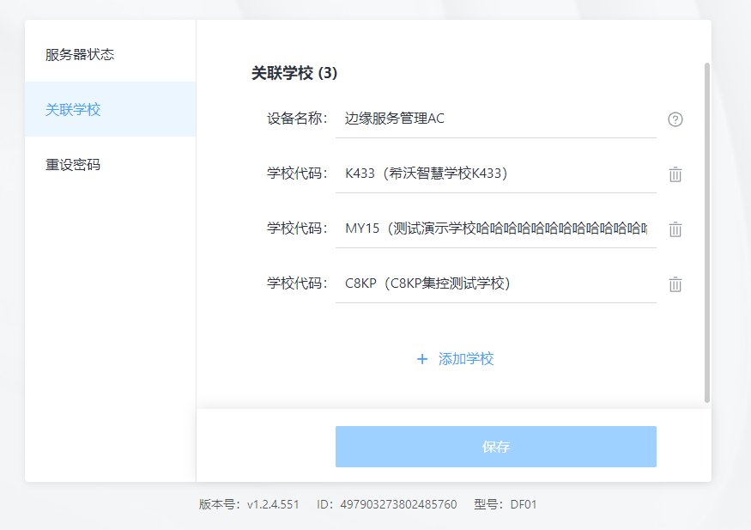Click the 关联学校 (3) heading
The width and height of the screenshot is (751, 530).
pyautogui.click(x=294, y=74)
